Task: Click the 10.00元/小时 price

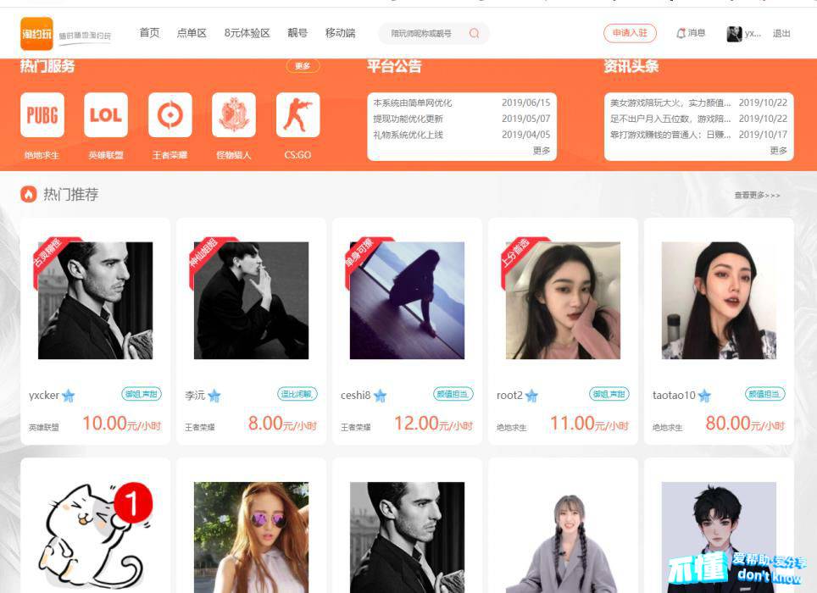Action: point(122,424)
